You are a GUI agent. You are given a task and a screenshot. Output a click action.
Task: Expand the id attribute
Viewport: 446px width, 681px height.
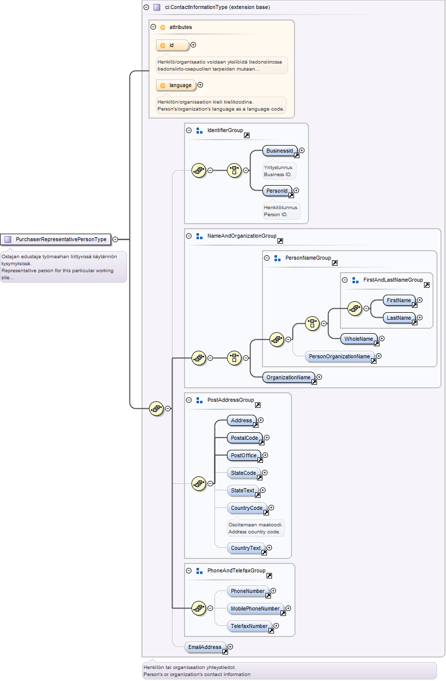[193, 45]
